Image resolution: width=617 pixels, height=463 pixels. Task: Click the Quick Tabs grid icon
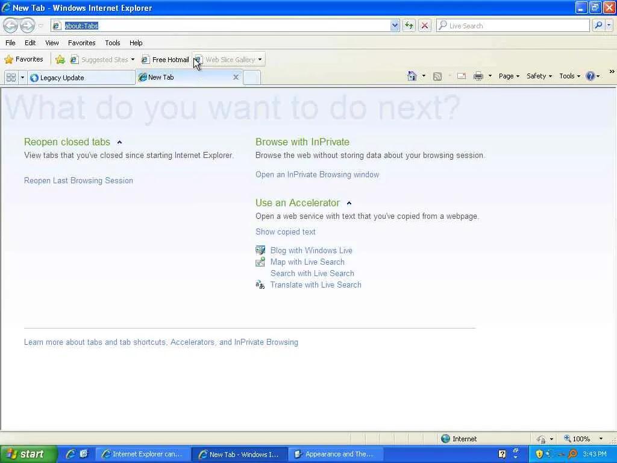pos(11,77)
